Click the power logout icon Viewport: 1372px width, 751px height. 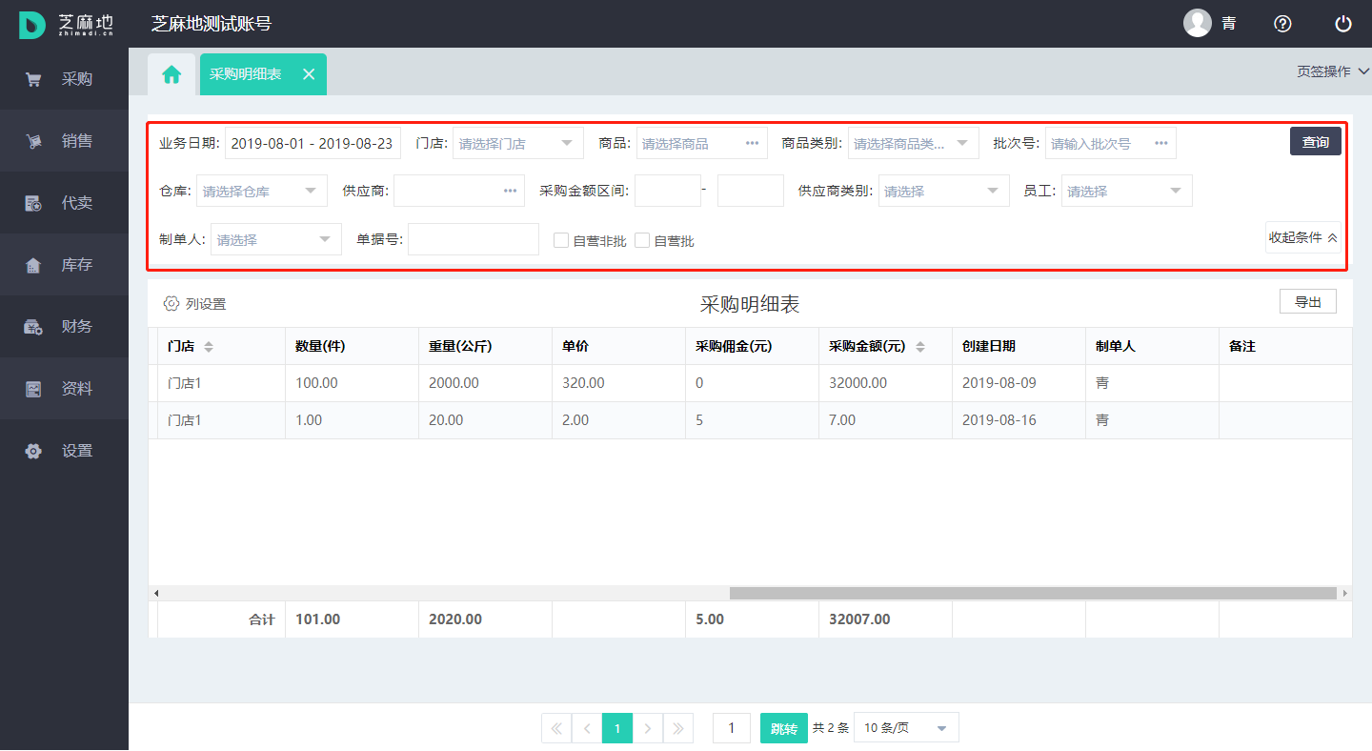coord(1343,24)
